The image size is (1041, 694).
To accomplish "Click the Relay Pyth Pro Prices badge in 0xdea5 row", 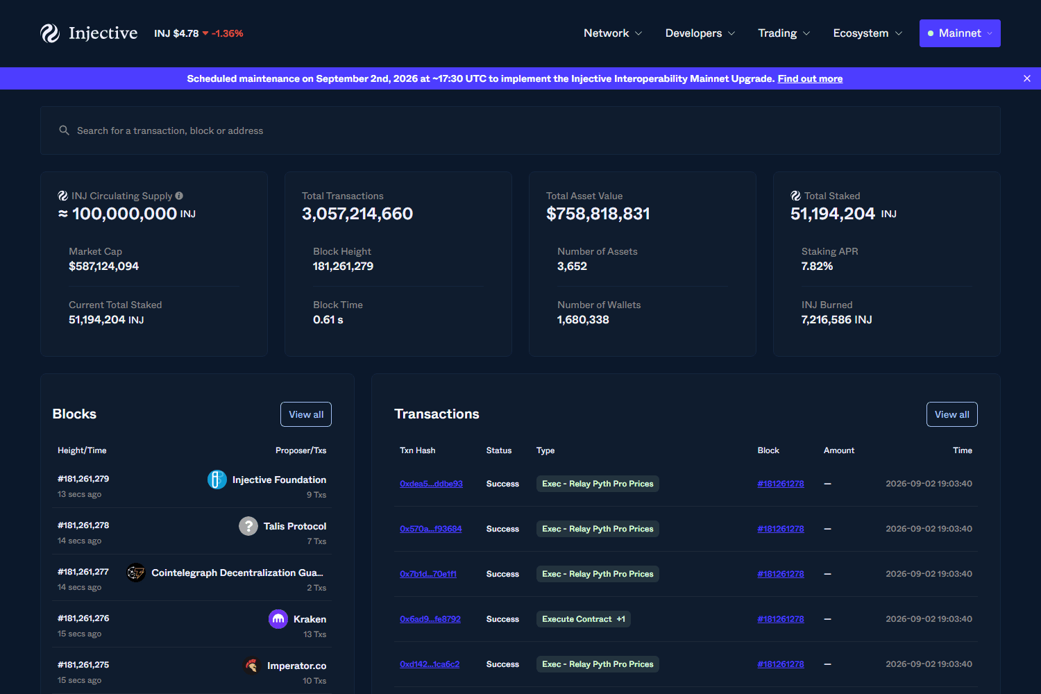I will click(x=598, y=484).
